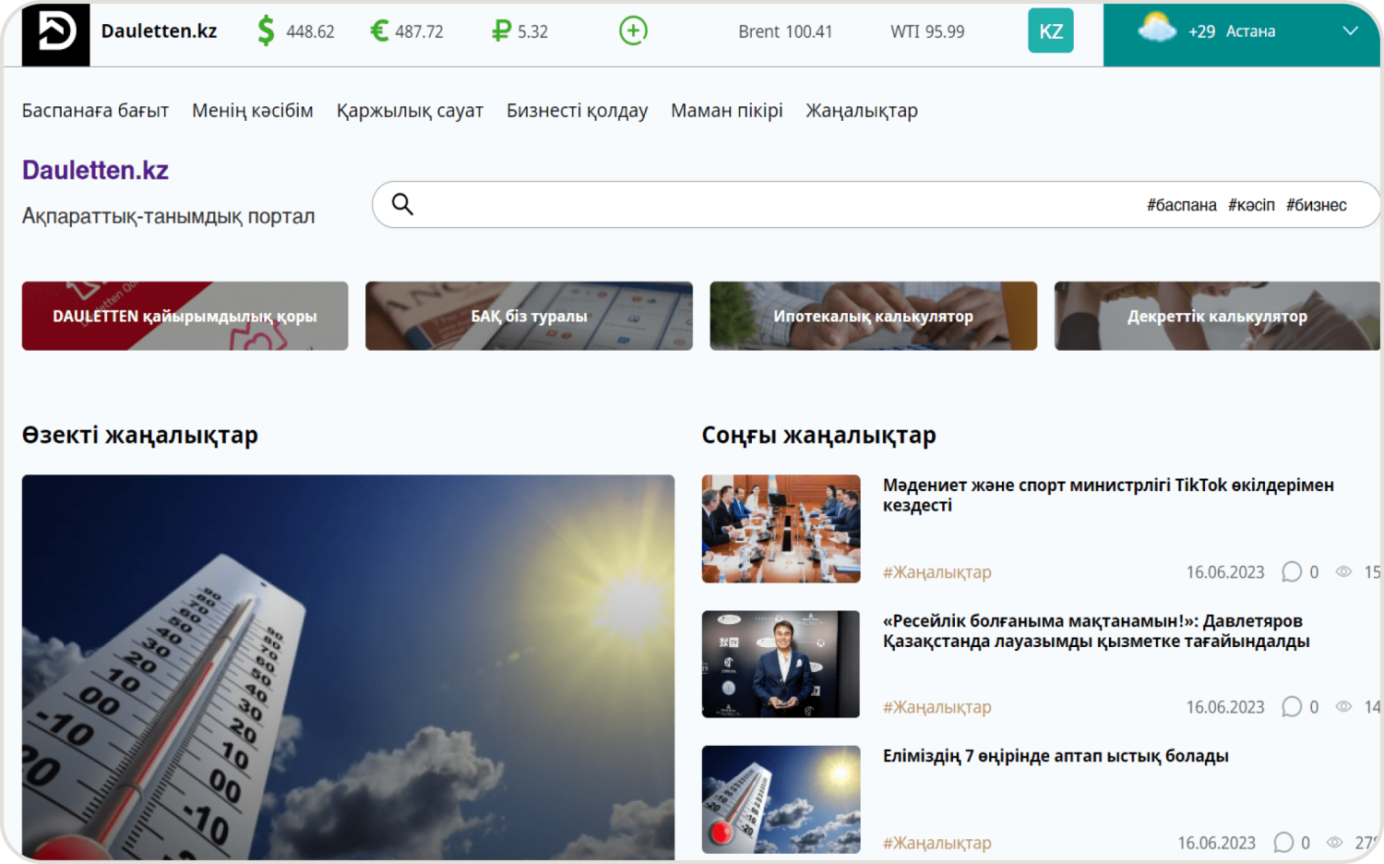Click views eye icon on аптап ыстық item
This screenshot has height=864, width=1384.
click(x=1334, y=843)
